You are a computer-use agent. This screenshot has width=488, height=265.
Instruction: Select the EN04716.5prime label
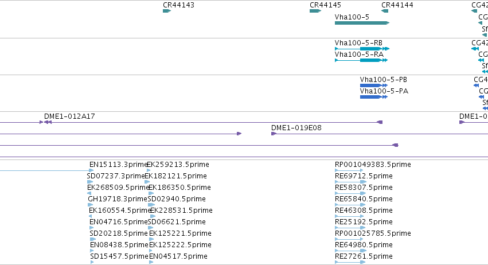[x=118, y=222]
